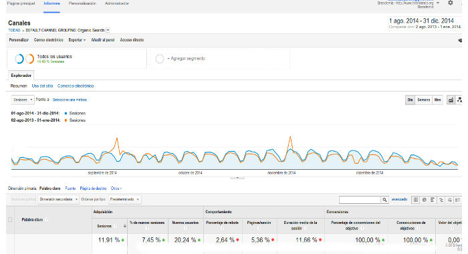Viewport: 468px width, 254px height.
Task: Switch to performance bar view icon
Action: (432, 200)
